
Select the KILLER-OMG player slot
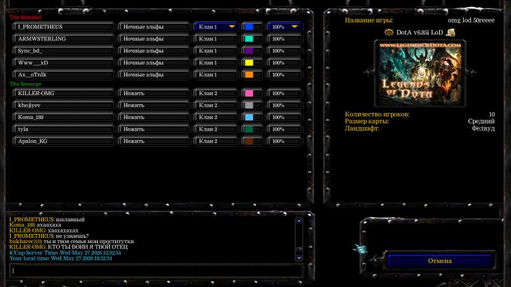(64, 93)
